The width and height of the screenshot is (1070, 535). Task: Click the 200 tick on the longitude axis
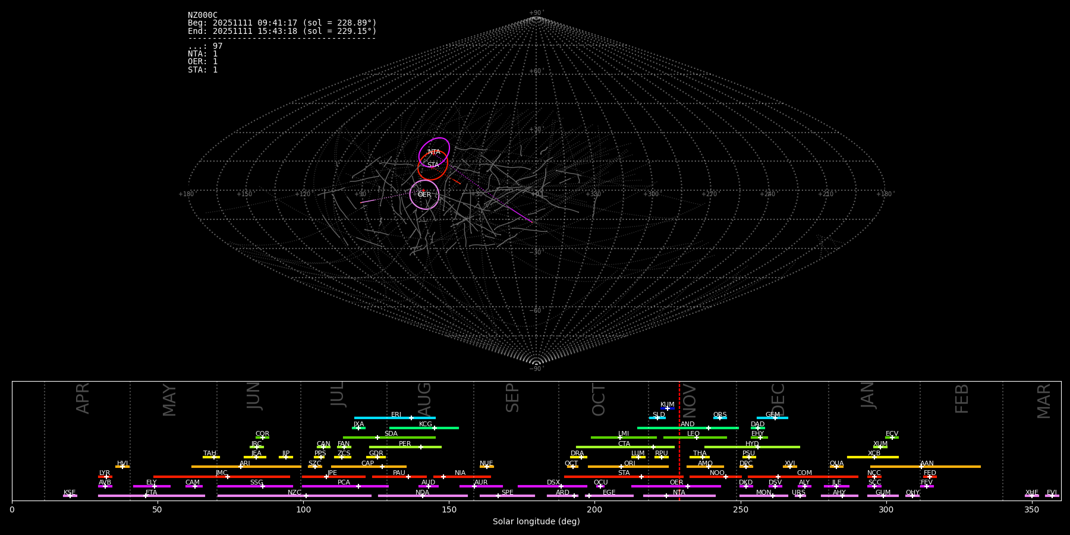pos(594,509)
